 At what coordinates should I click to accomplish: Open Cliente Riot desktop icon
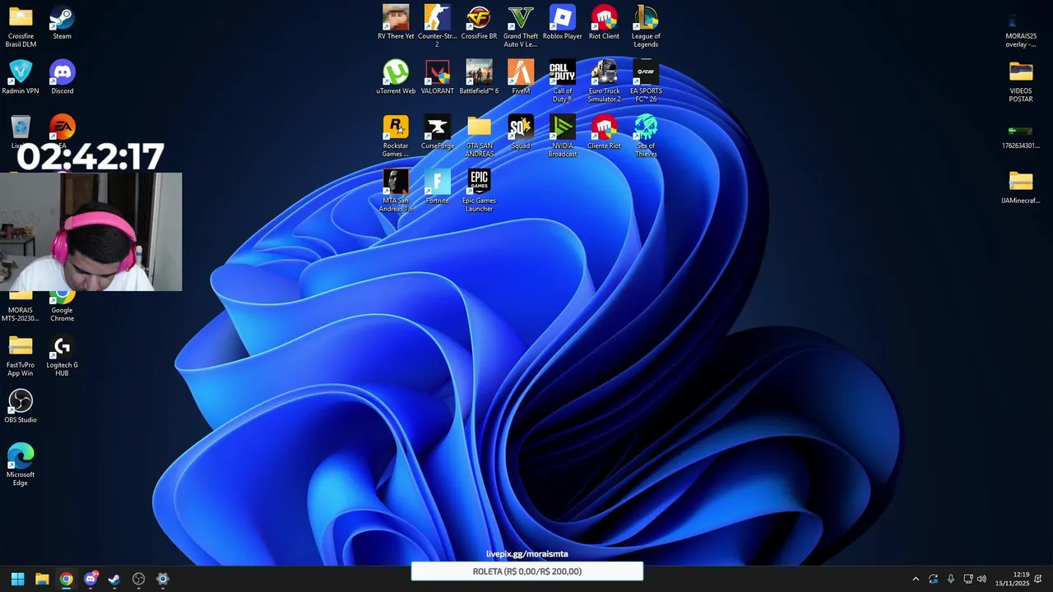[x=604, y=132]
